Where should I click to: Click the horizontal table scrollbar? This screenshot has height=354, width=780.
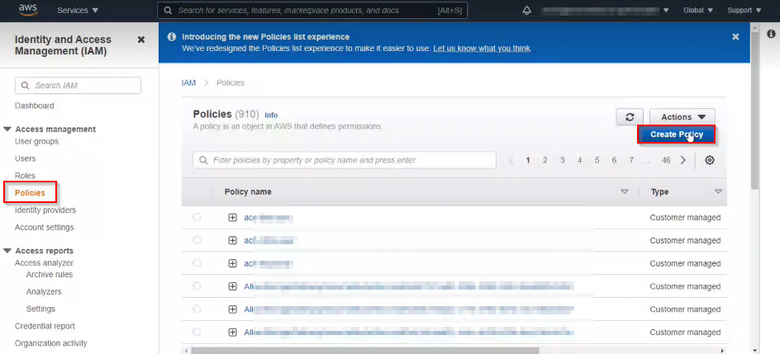[x=365, y=351]
